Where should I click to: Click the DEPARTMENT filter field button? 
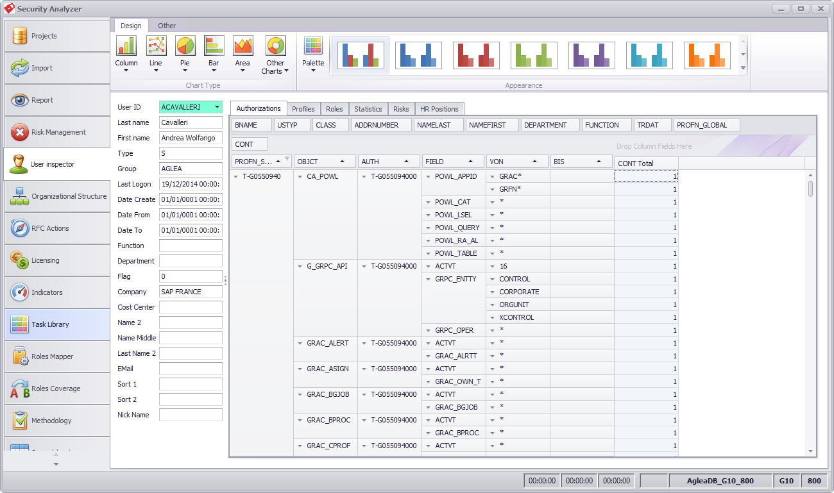[x=550, y=125]
